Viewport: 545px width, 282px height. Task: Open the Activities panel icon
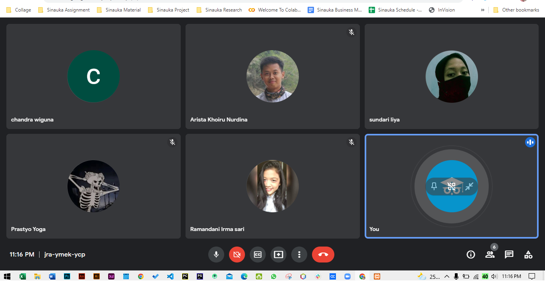tap(528, 255)
